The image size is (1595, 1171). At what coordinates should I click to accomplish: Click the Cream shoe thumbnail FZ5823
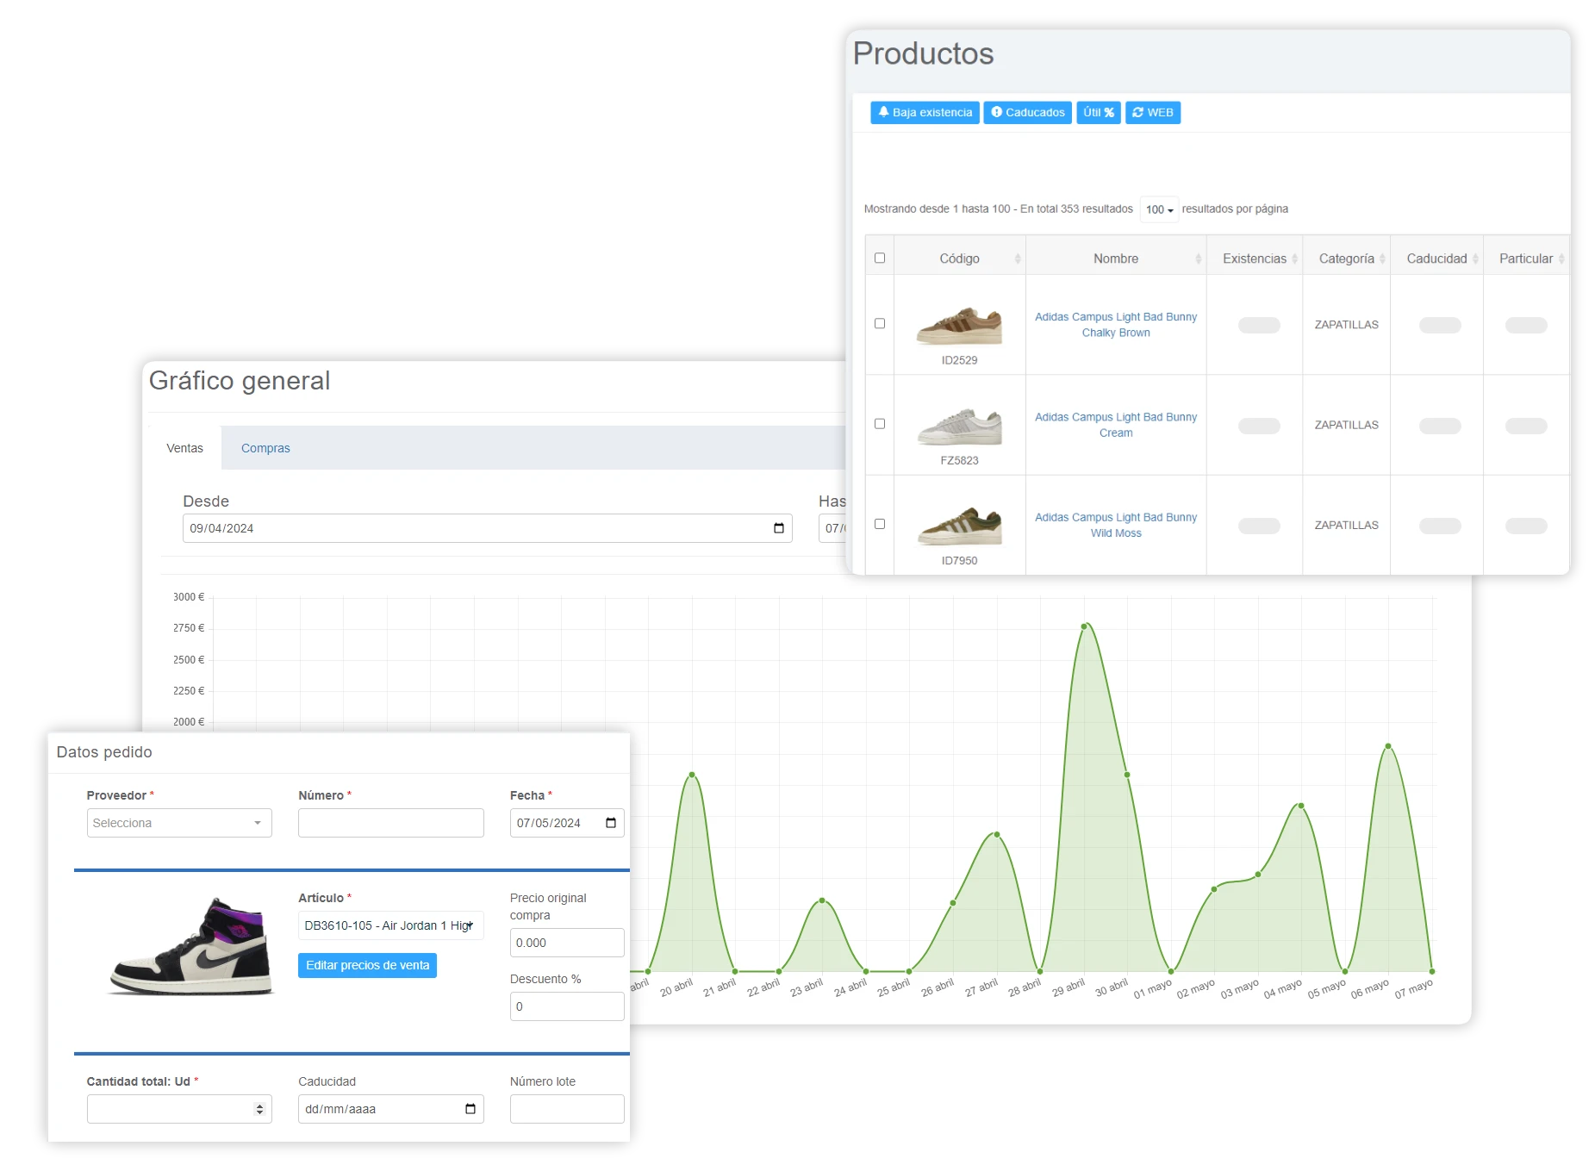tap(960, 426)
